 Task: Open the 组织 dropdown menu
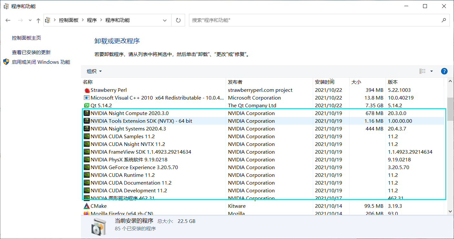(94, 71)
